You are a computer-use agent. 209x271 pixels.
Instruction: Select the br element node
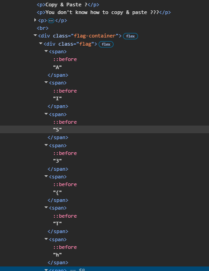(x=43, y=28)
